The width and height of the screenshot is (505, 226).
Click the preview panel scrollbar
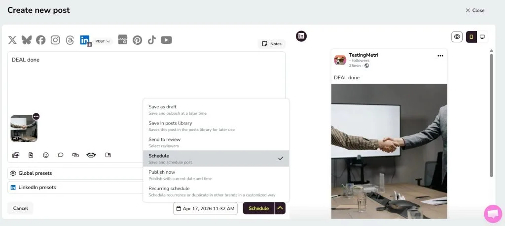tap(491, 115)
